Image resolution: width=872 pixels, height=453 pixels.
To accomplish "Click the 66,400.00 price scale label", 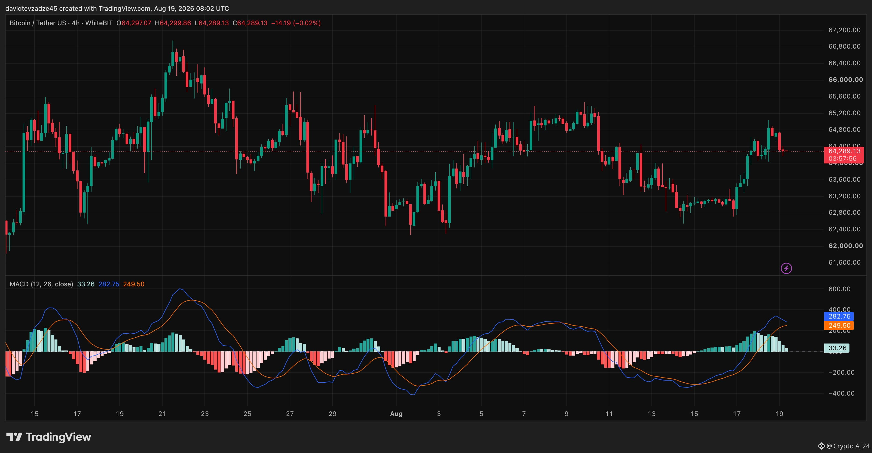I will (845, 63).
